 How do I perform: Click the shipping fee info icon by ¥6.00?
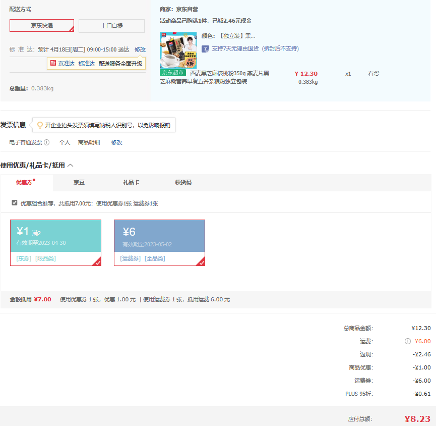(408, 341)
